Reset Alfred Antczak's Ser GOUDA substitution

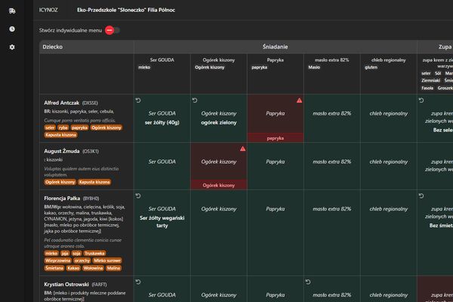[138, 100]
